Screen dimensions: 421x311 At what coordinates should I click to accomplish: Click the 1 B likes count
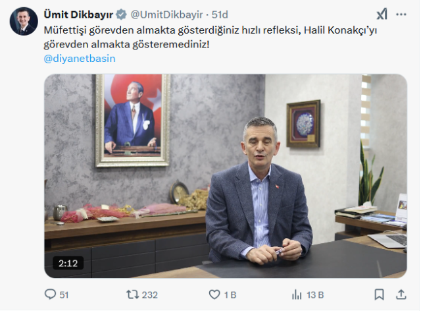[230, 295]
